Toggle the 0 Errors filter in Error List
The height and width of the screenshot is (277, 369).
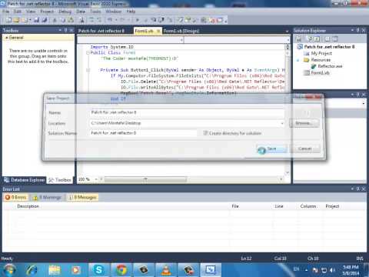pyautogui.click(x=16, y=197)
